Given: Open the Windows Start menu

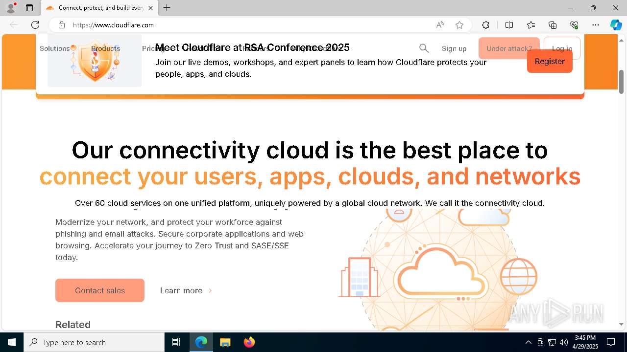Looking at the screenshot, I should pyautogui.click(x=12, y=342).
